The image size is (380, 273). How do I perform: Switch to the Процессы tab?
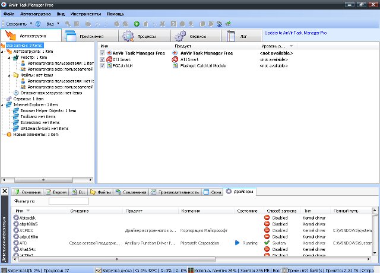coord(145,36)
